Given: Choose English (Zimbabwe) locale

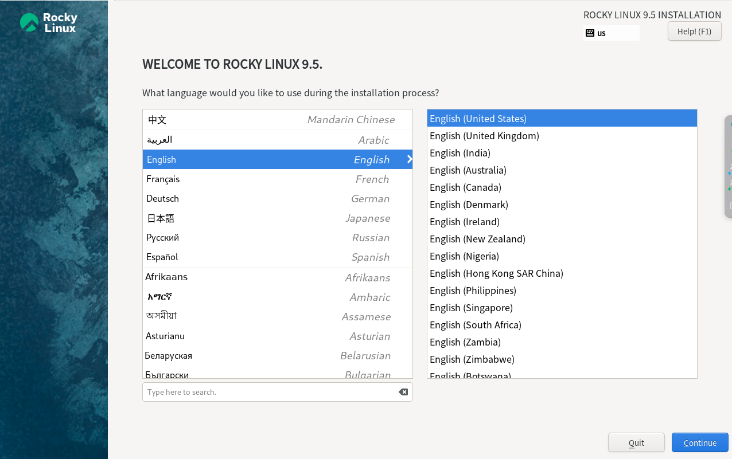Looking at the screenshot, I should (x=562, y=359).
